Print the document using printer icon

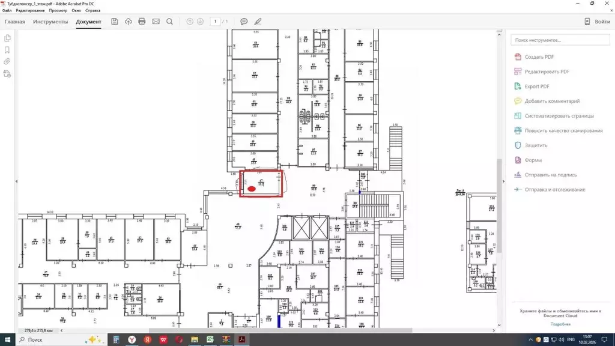pyautogui.click(x=142, y=22)
